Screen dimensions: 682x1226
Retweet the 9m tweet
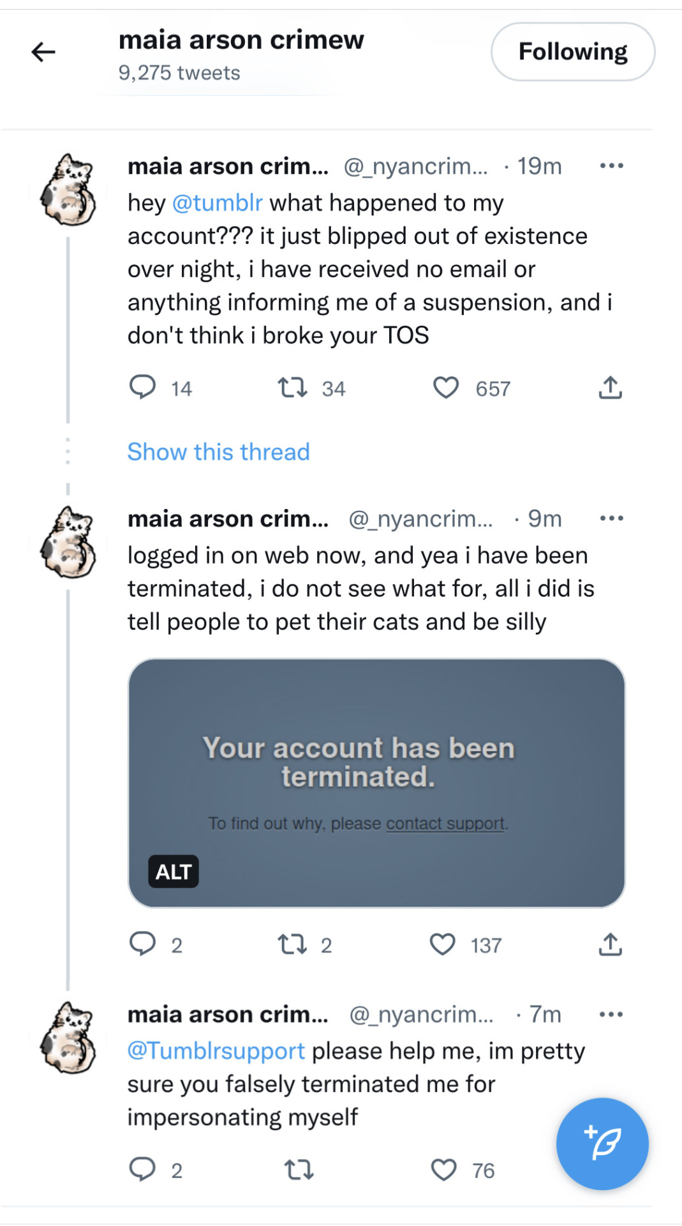point(293,944)
